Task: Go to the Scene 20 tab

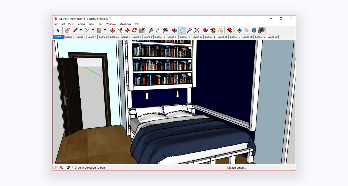Action: (x=273, y=37)
